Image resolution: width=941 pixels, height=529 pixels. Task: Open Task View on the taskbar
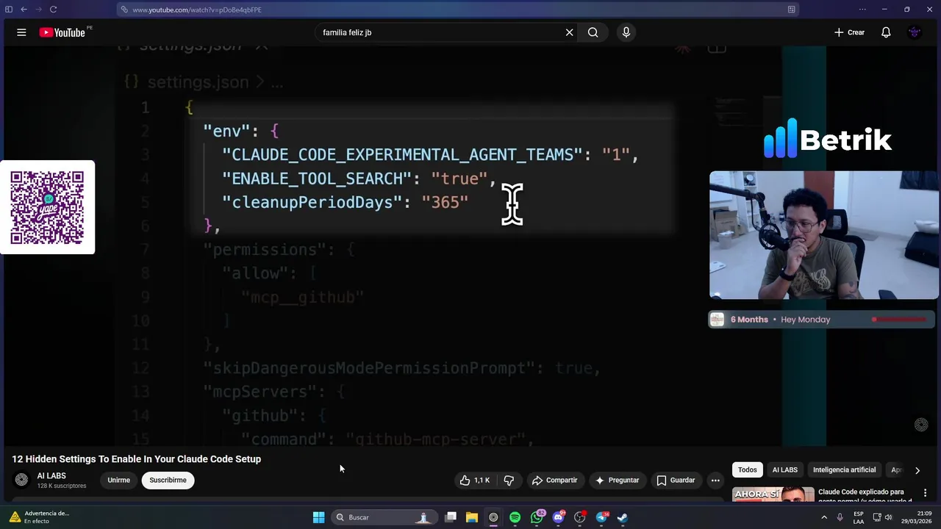pos(451,517)
